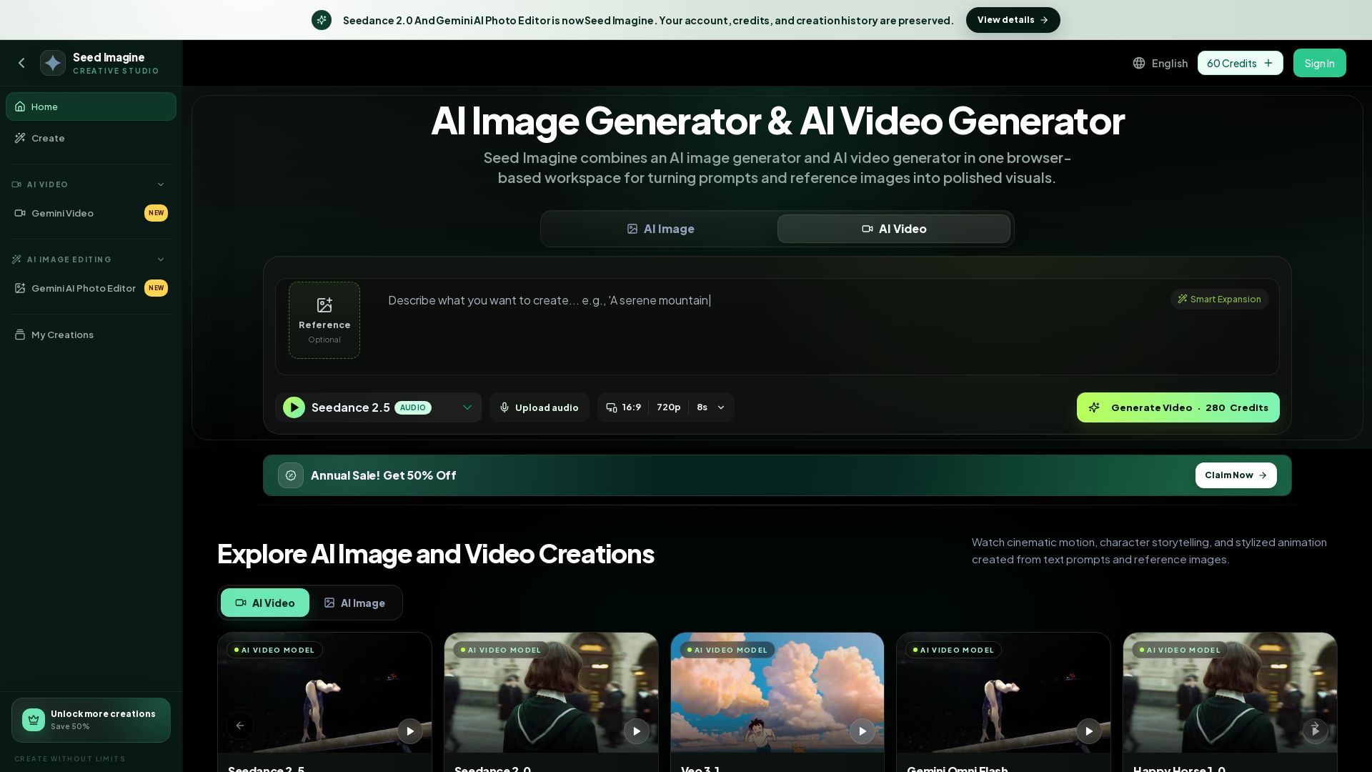Click the microphone icon for Upload audio
This screenshot has width=1372, height=772.
504,407
